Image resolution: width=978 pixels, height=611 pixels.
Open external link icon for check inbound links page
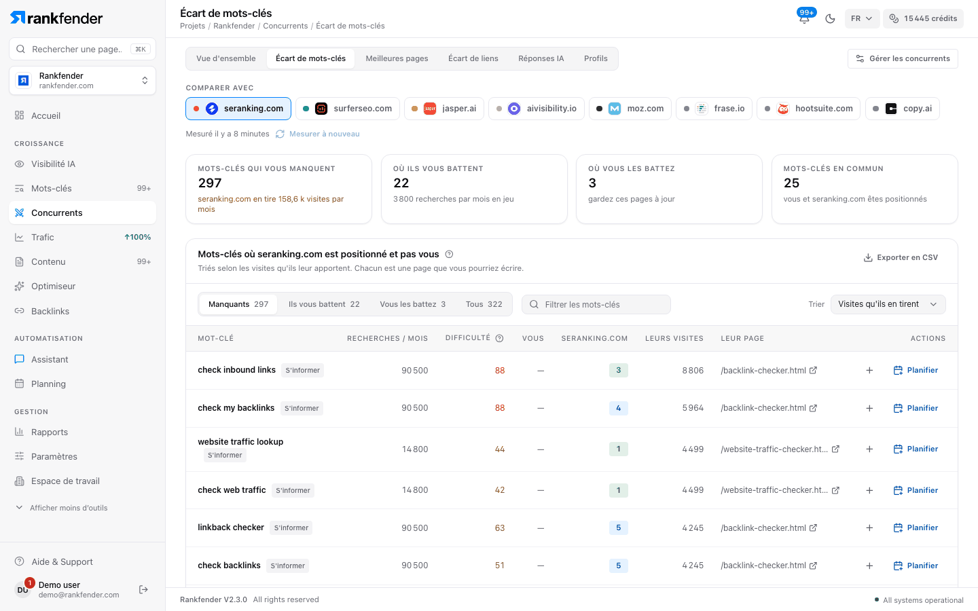tap(813, 370)
